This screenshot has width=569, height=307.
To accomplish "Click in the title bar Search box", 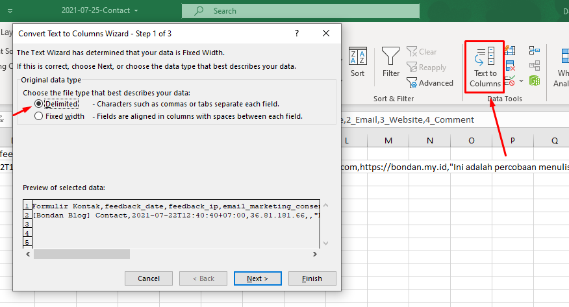I will point(301,11).
